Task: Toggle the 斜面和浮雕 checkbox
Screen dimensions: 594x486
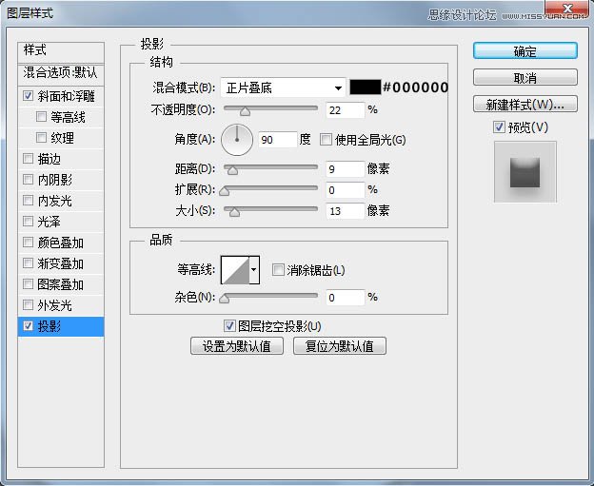Action: [28, 95]
